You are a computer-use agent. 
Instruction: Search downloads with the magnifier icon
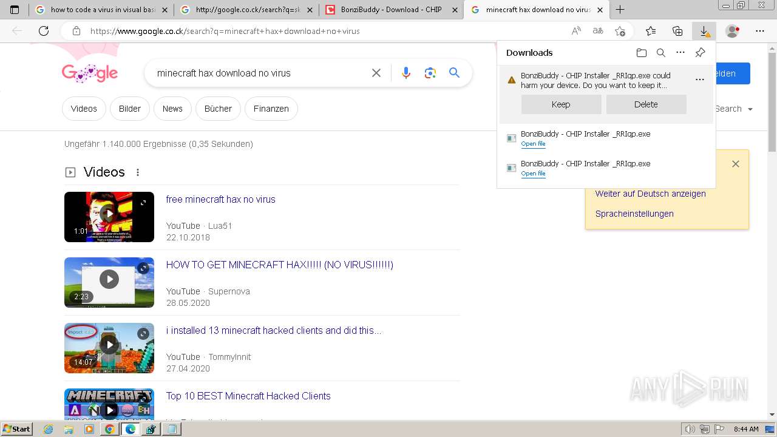pyautogui.click(x=661, y=53)
